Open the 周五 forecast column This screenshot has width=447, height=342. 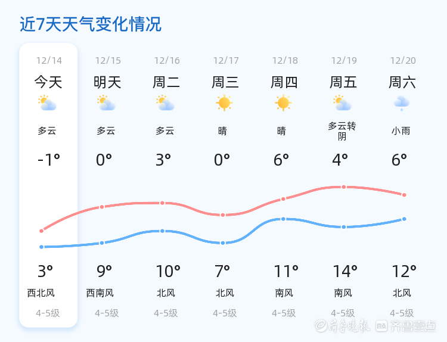pos(343,82)
